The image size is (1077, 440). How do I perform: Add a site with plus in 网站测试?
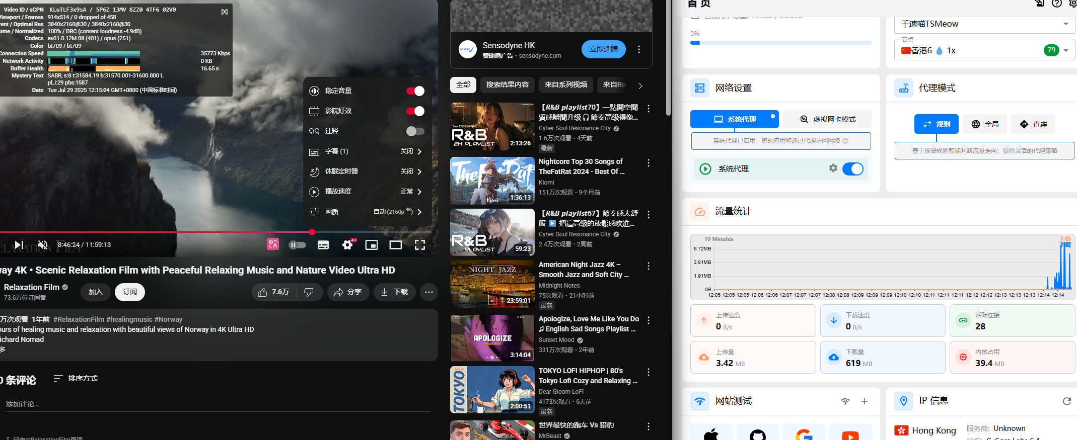pyautogui.click(x=865, y=401)
